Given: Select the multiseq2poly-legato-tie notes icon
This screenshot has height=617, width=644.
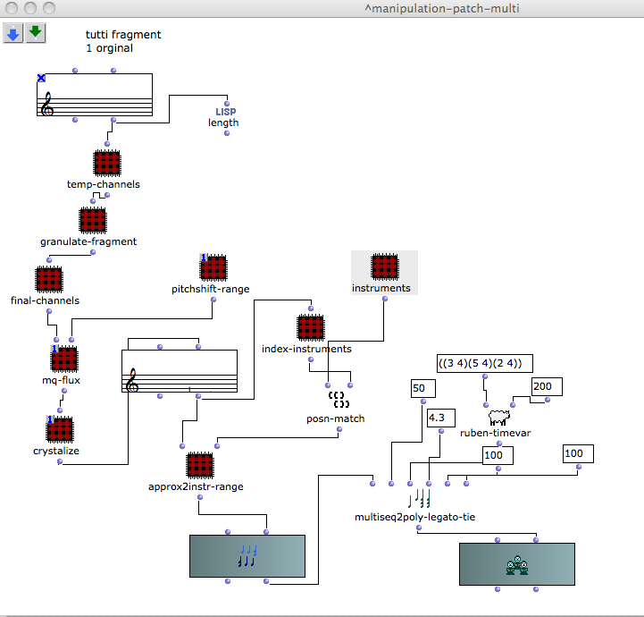Looking at the screenshot, I should [x=420, y=499].
